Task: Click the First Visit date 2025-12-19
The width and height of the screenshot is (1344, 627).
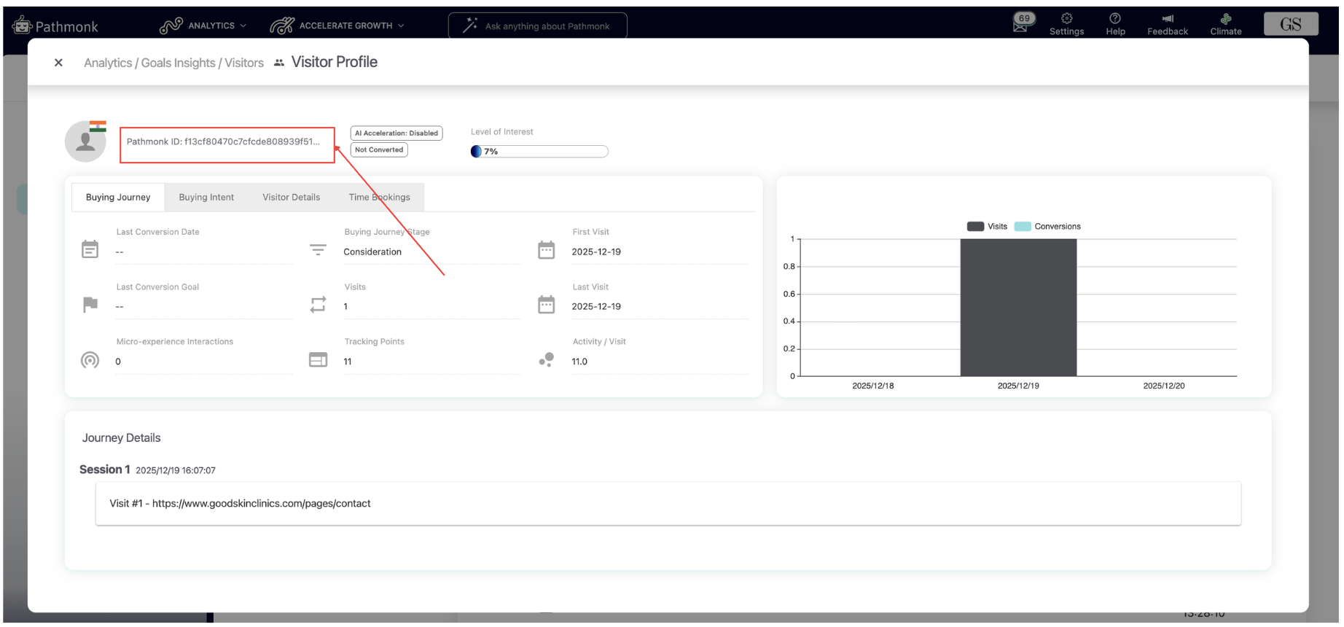Action: tap(596, 252)
